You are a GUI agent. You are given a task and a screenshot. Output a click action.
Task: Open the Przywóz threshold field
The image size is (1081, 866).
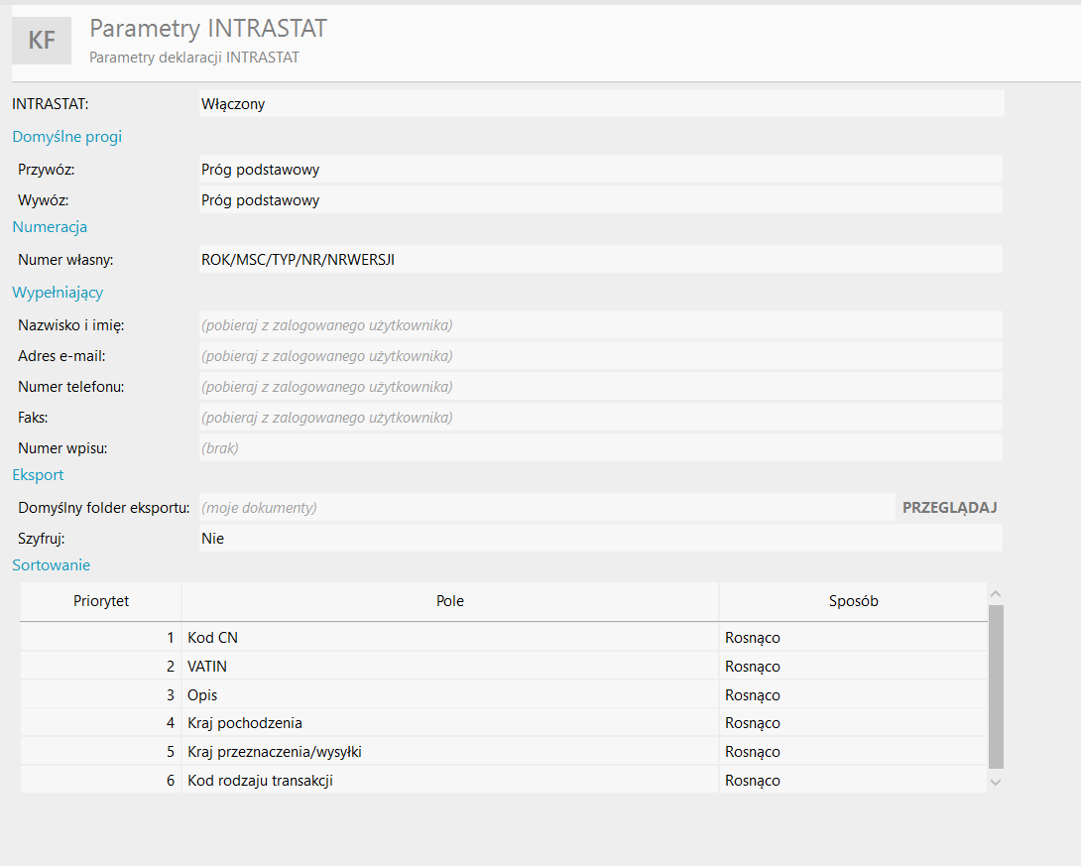pyautogui.click(x=601, y=170)
